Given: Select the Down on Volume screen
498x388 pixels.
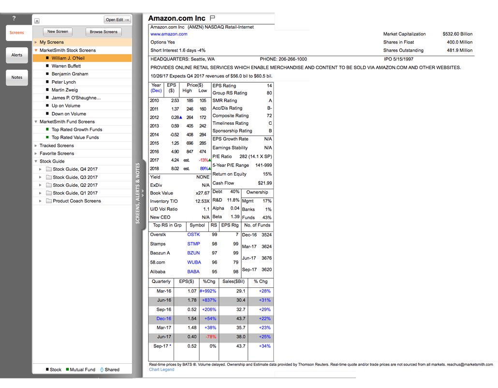Looking at the screenshot, I should pos(83,114).
